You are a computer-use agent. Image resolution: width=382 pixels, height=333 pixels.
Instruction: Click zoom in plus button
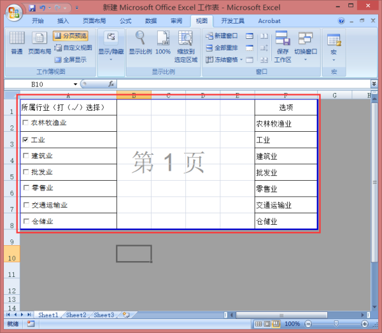pos(365,324)
